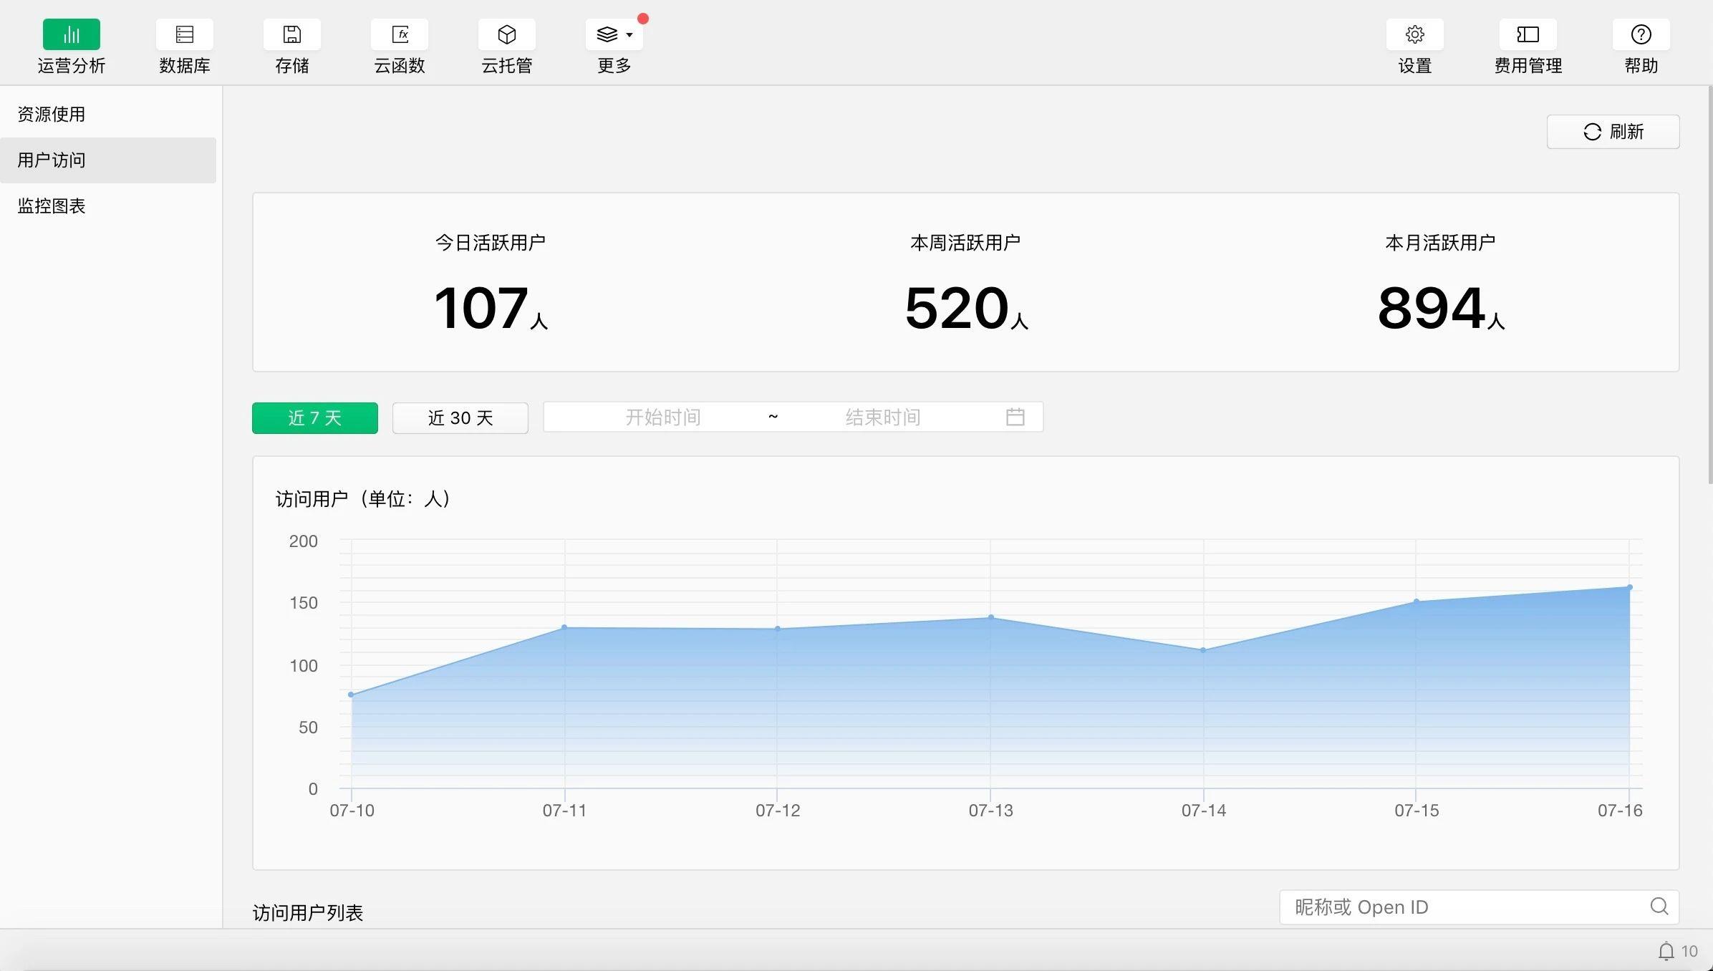Switch to 近30天 time range
1713x971 pixels.
(x=460, y=417)
